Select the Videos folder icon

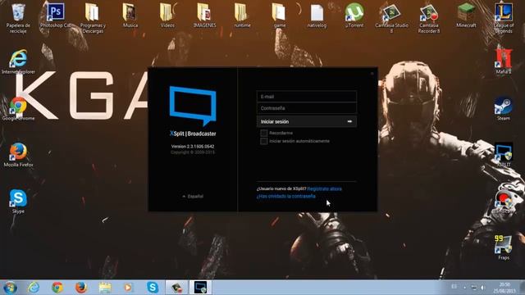click(167, 16)
